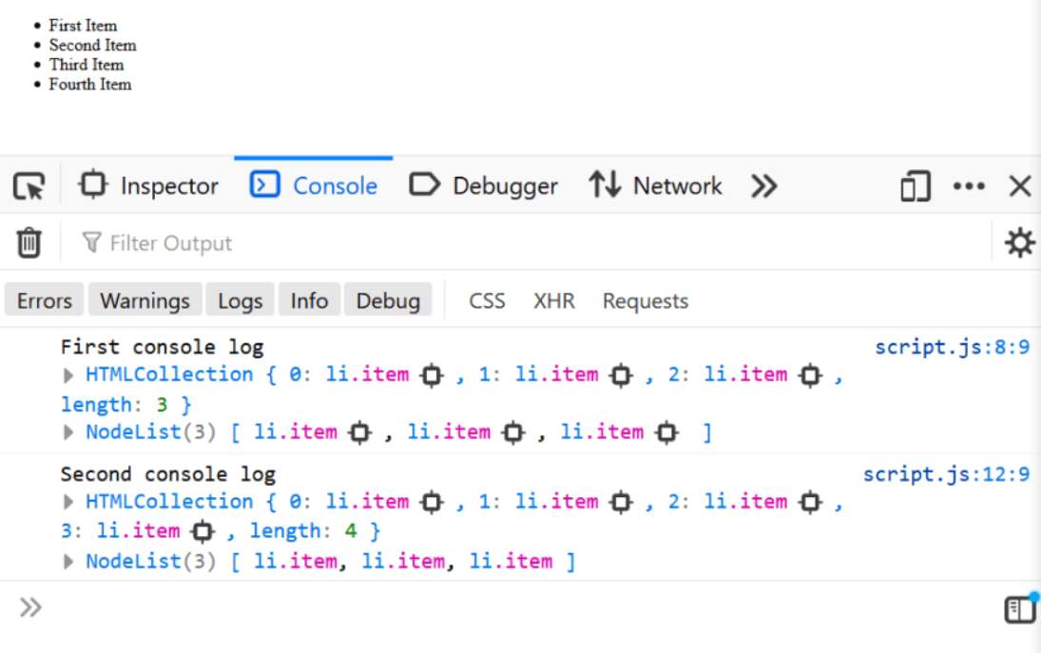Toggle Responsive Design Mode
This screenshot has height=653, width=1041.
point(915,186)
